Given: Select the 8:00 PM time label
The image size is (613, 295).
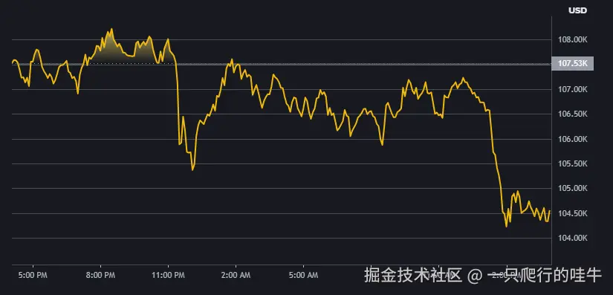Looking at the screenshot, I should (100, 275).
